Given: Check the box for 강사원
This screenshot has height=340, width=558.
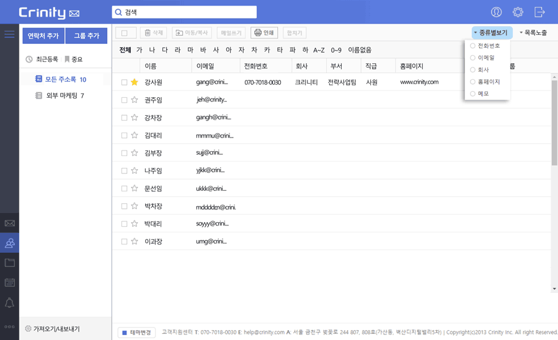Looking at the screenshot, I should 124,82.
